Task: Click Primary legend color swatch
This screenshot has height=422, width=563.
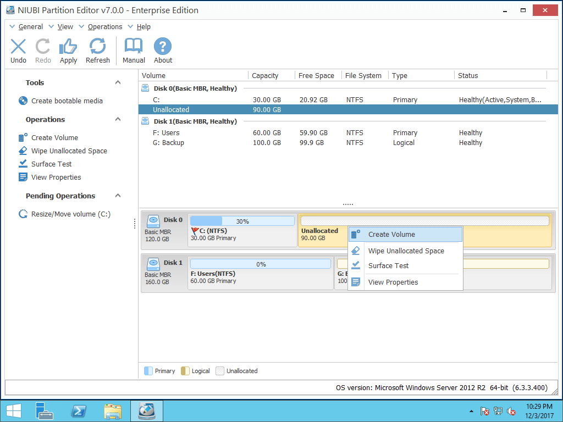Action: point(148,371)
